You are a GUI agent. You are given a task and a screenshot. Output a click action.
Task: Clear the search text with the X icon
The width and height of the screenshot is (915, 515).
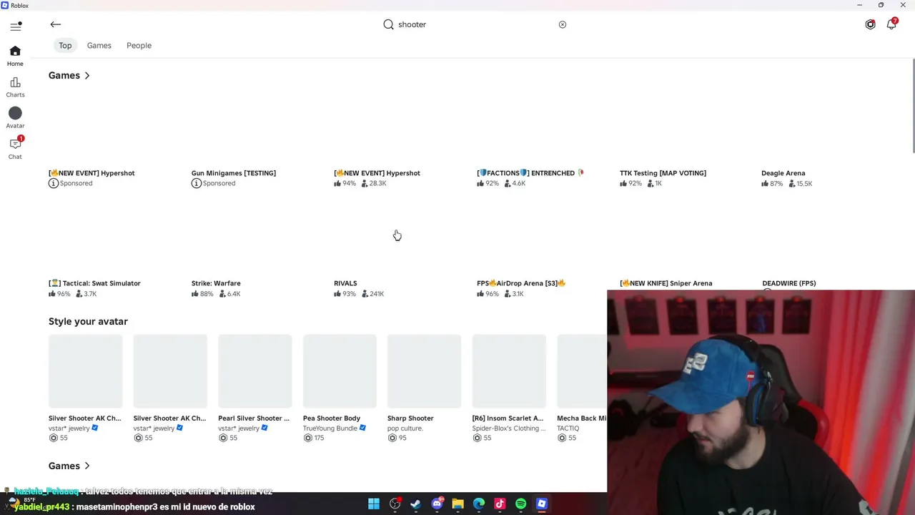pos(563,24)
